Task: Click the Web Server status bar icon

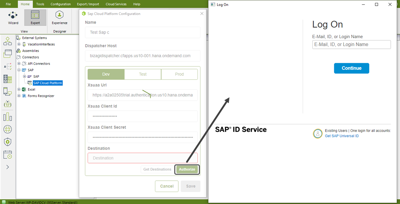Action: (4, 202)
